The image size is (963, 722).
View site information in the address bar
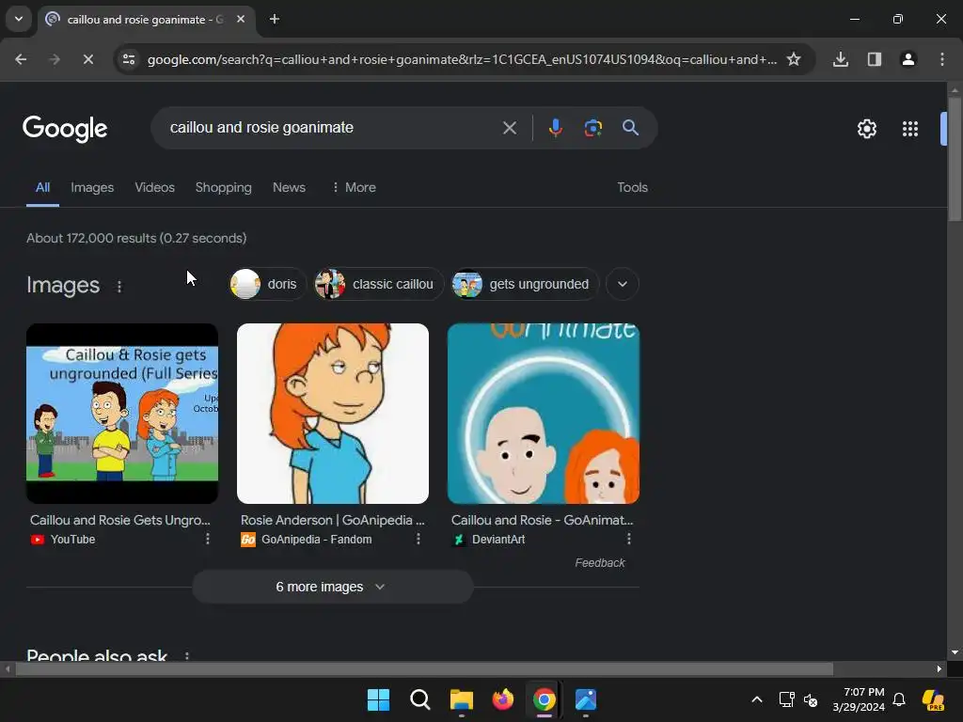coord(129,59)
